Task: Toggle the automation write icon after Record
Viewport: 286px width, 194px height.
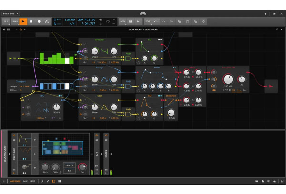Action: tap(47, 21)
